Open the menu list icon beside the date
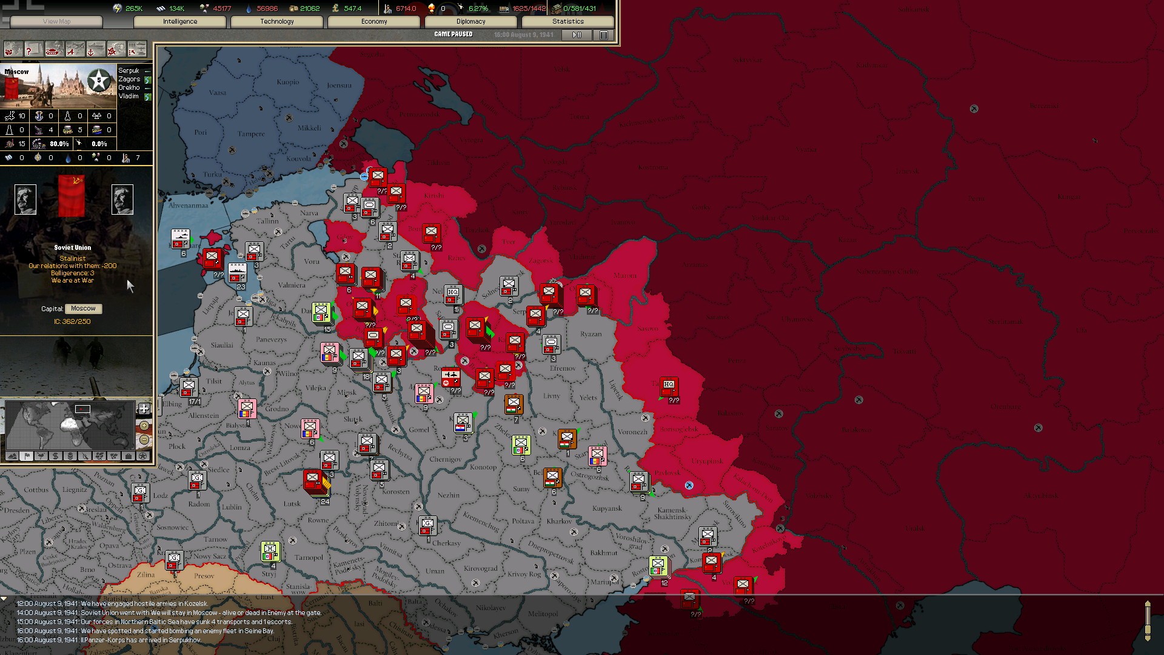 (x=604, y=35)
